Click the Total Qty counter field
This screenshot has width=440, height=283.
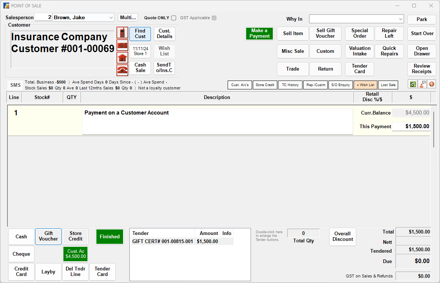coord(303,233)
